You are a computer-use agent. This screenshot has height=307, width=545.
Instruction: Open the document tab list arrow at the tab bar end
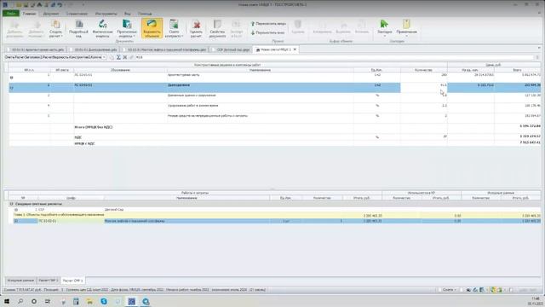coord(539,48)
